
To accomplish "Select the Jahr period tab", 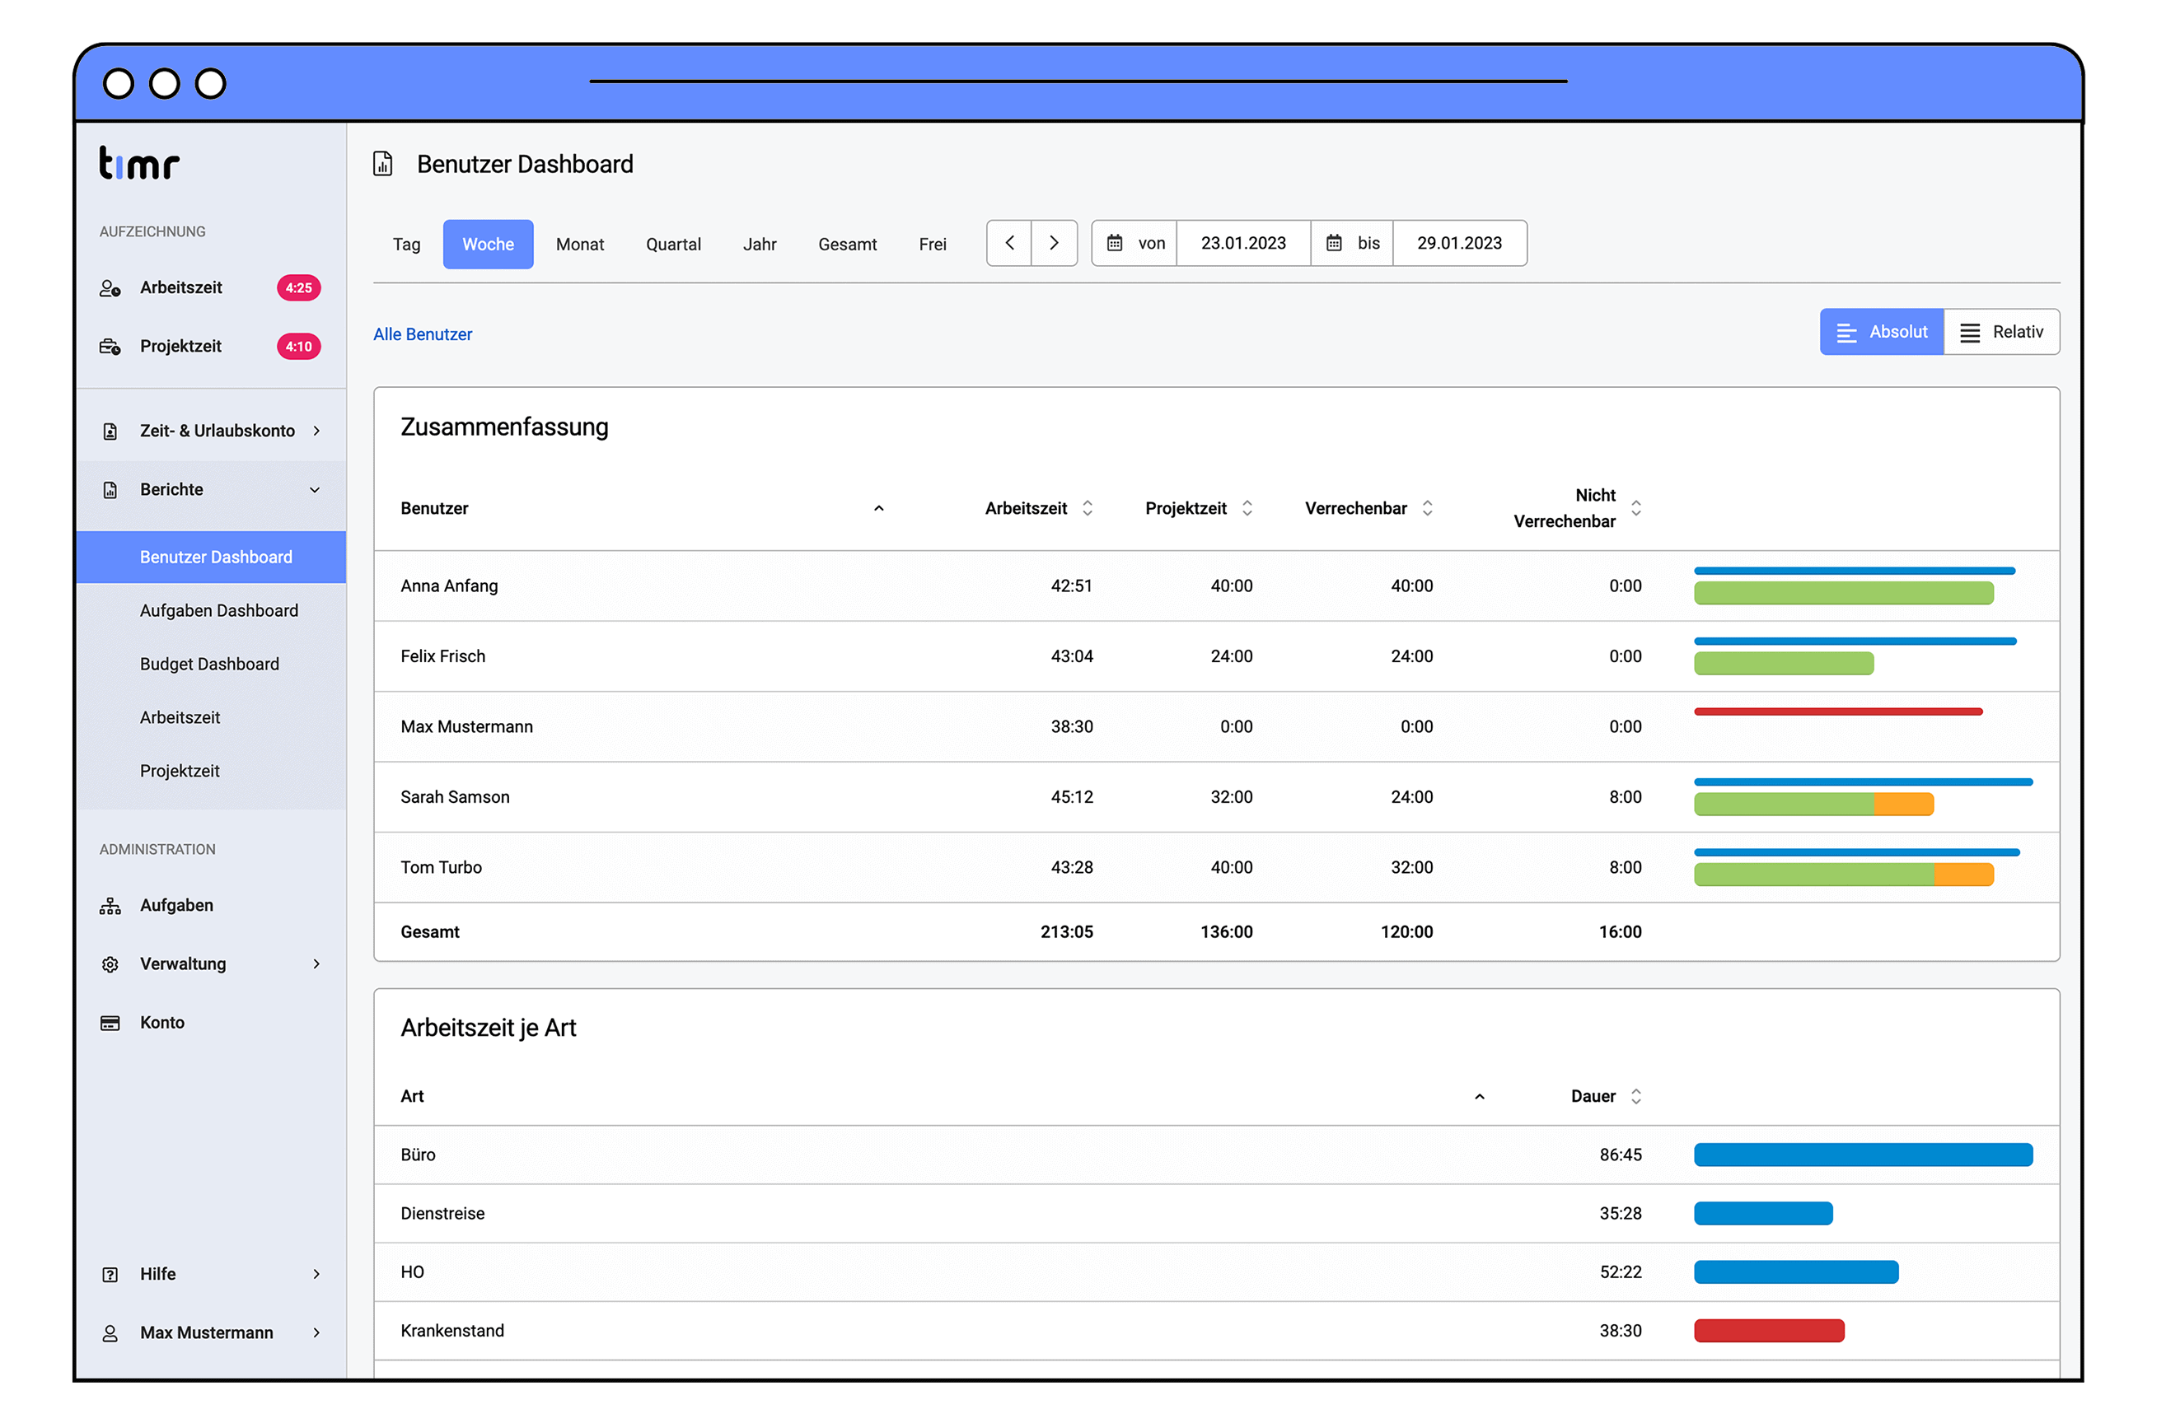I will [x=760, y=245].
